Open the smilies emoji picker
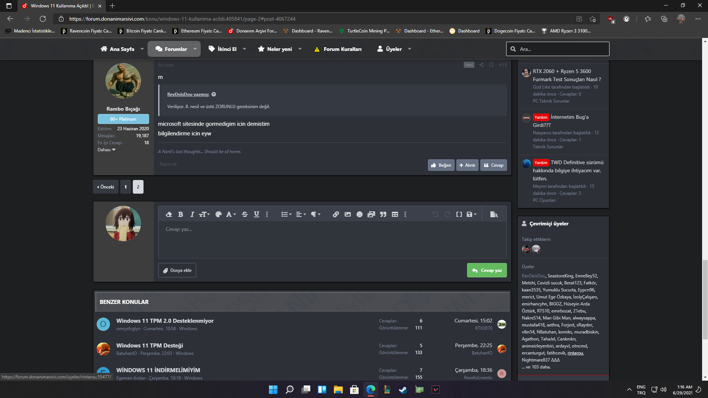Image resolution: width=708 pixels, height=398 pixels. click(359, 214)
